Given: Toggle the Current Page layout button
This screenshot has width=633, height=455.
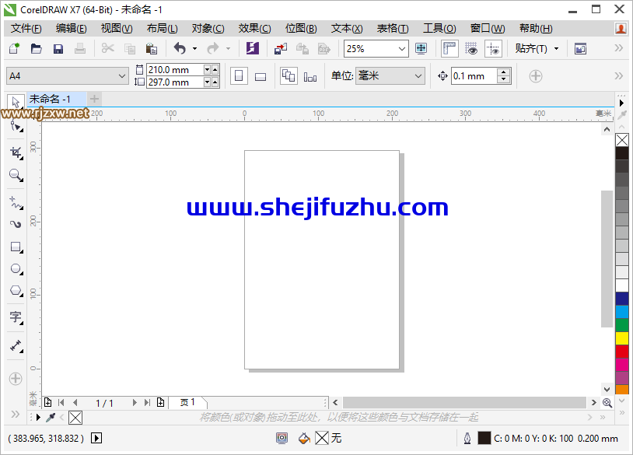Looking at the screenshot, I should 310,76.
